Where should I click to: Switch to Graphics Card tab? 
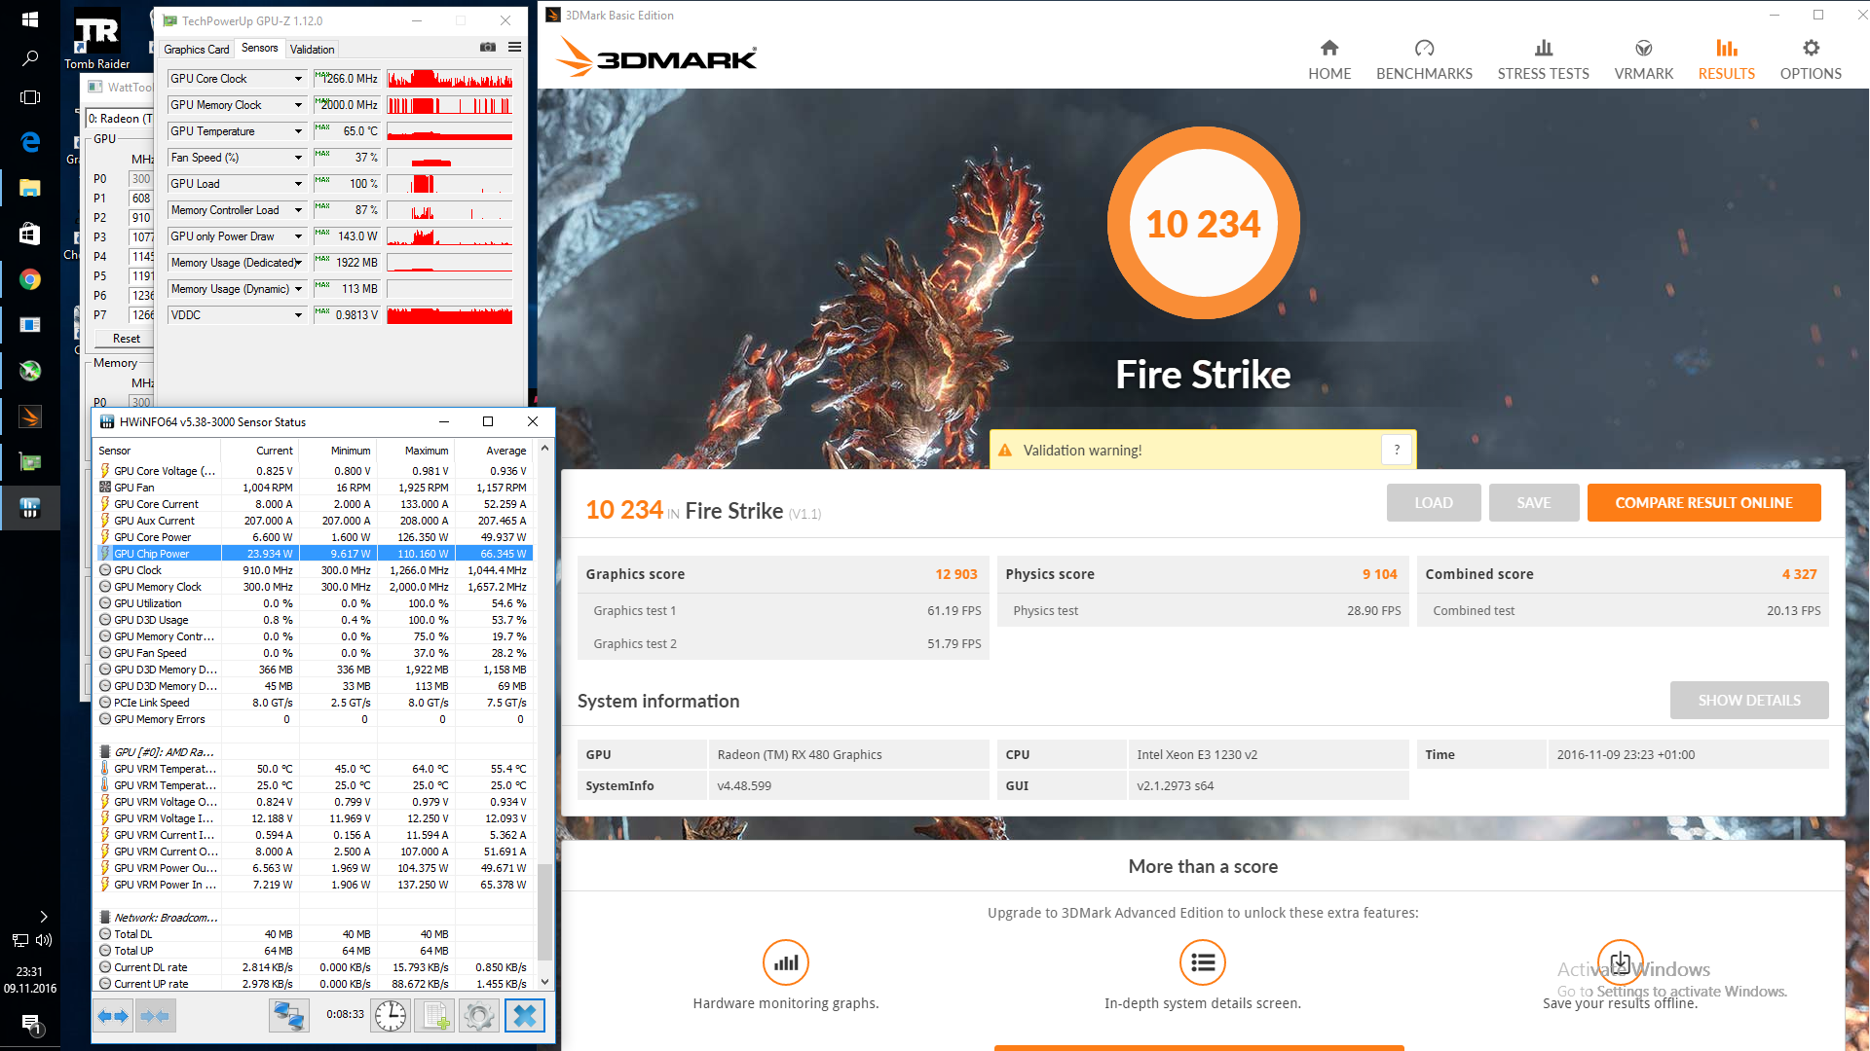tap(196, 49)
